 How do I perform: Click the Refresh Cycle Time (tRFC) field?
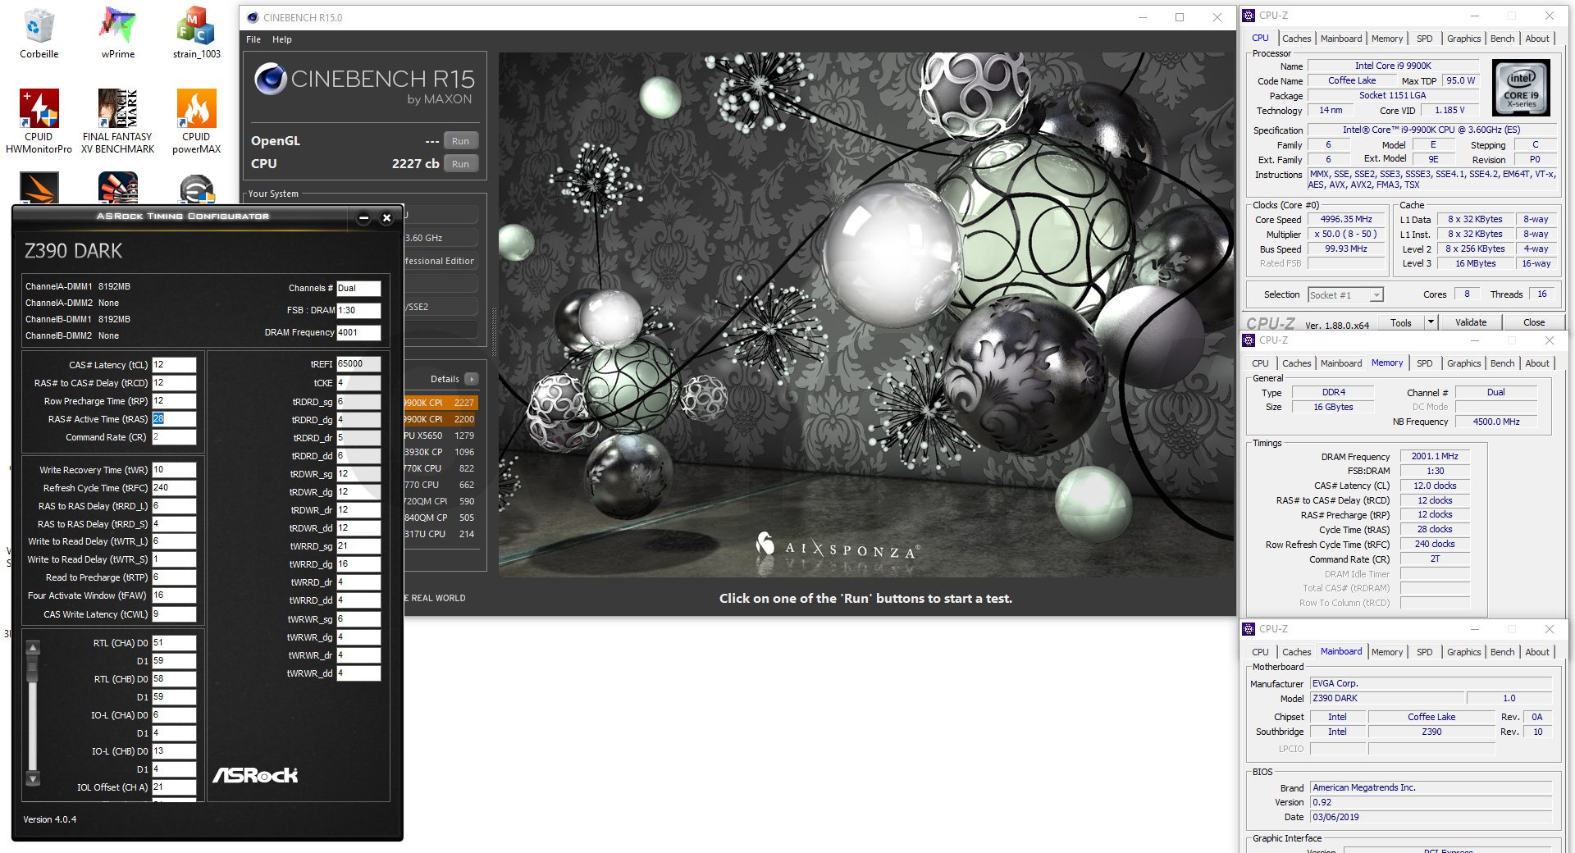click(x=174, y=487)
